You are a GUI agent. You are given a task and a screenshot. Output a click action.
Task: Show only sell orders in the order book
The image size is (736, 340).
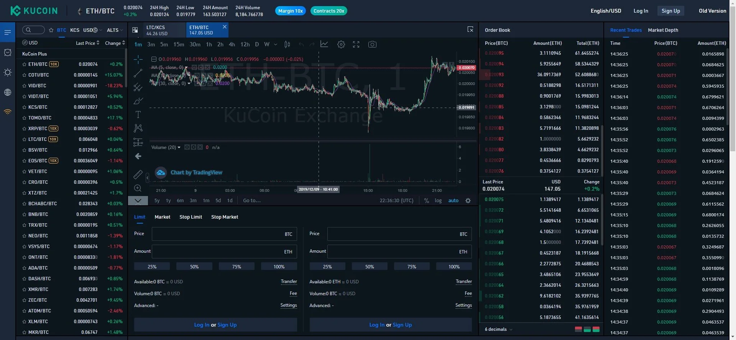point(578,329)
